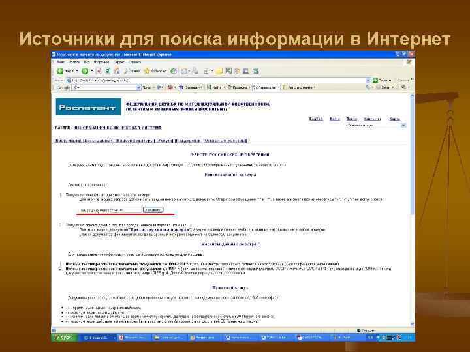This screenshot has width=470, height=352.
Task: Switch to the red-icon taskbar window button
Action: (135, 338)
